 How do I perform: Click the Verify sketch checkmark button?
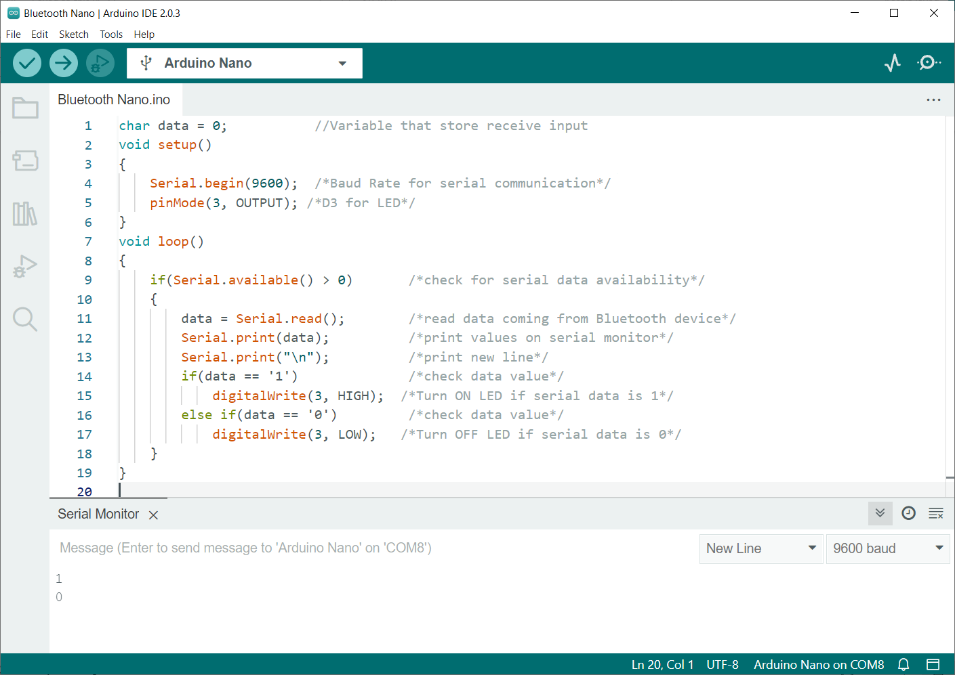click(x=27, y=63)
